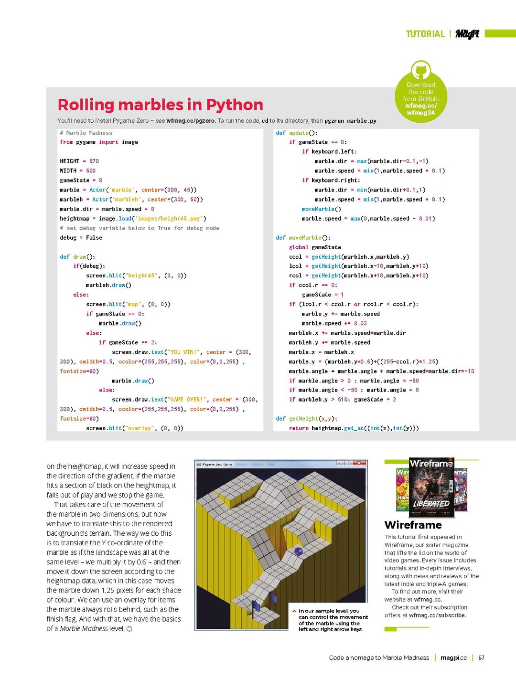
Task: Click the left blue finish flag
Action: coord(257,606)
